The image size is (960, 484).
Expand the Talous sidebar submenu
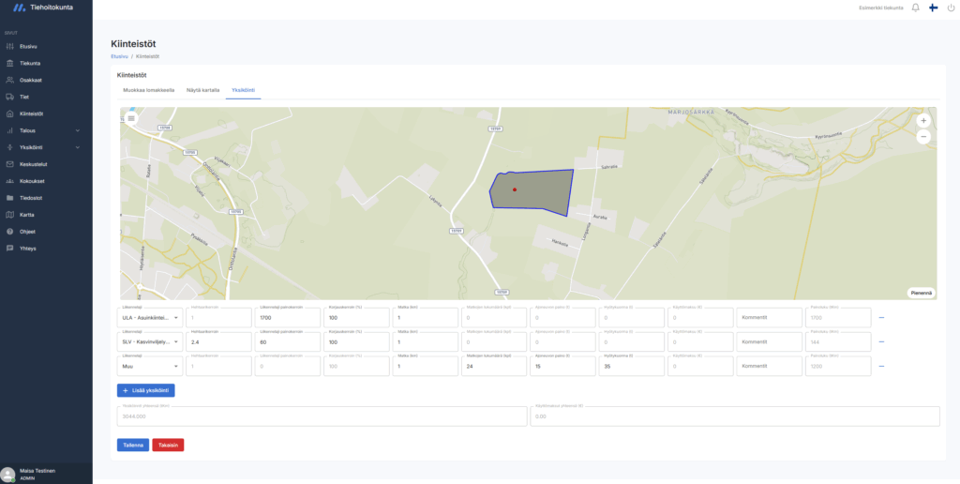[77, 130]
